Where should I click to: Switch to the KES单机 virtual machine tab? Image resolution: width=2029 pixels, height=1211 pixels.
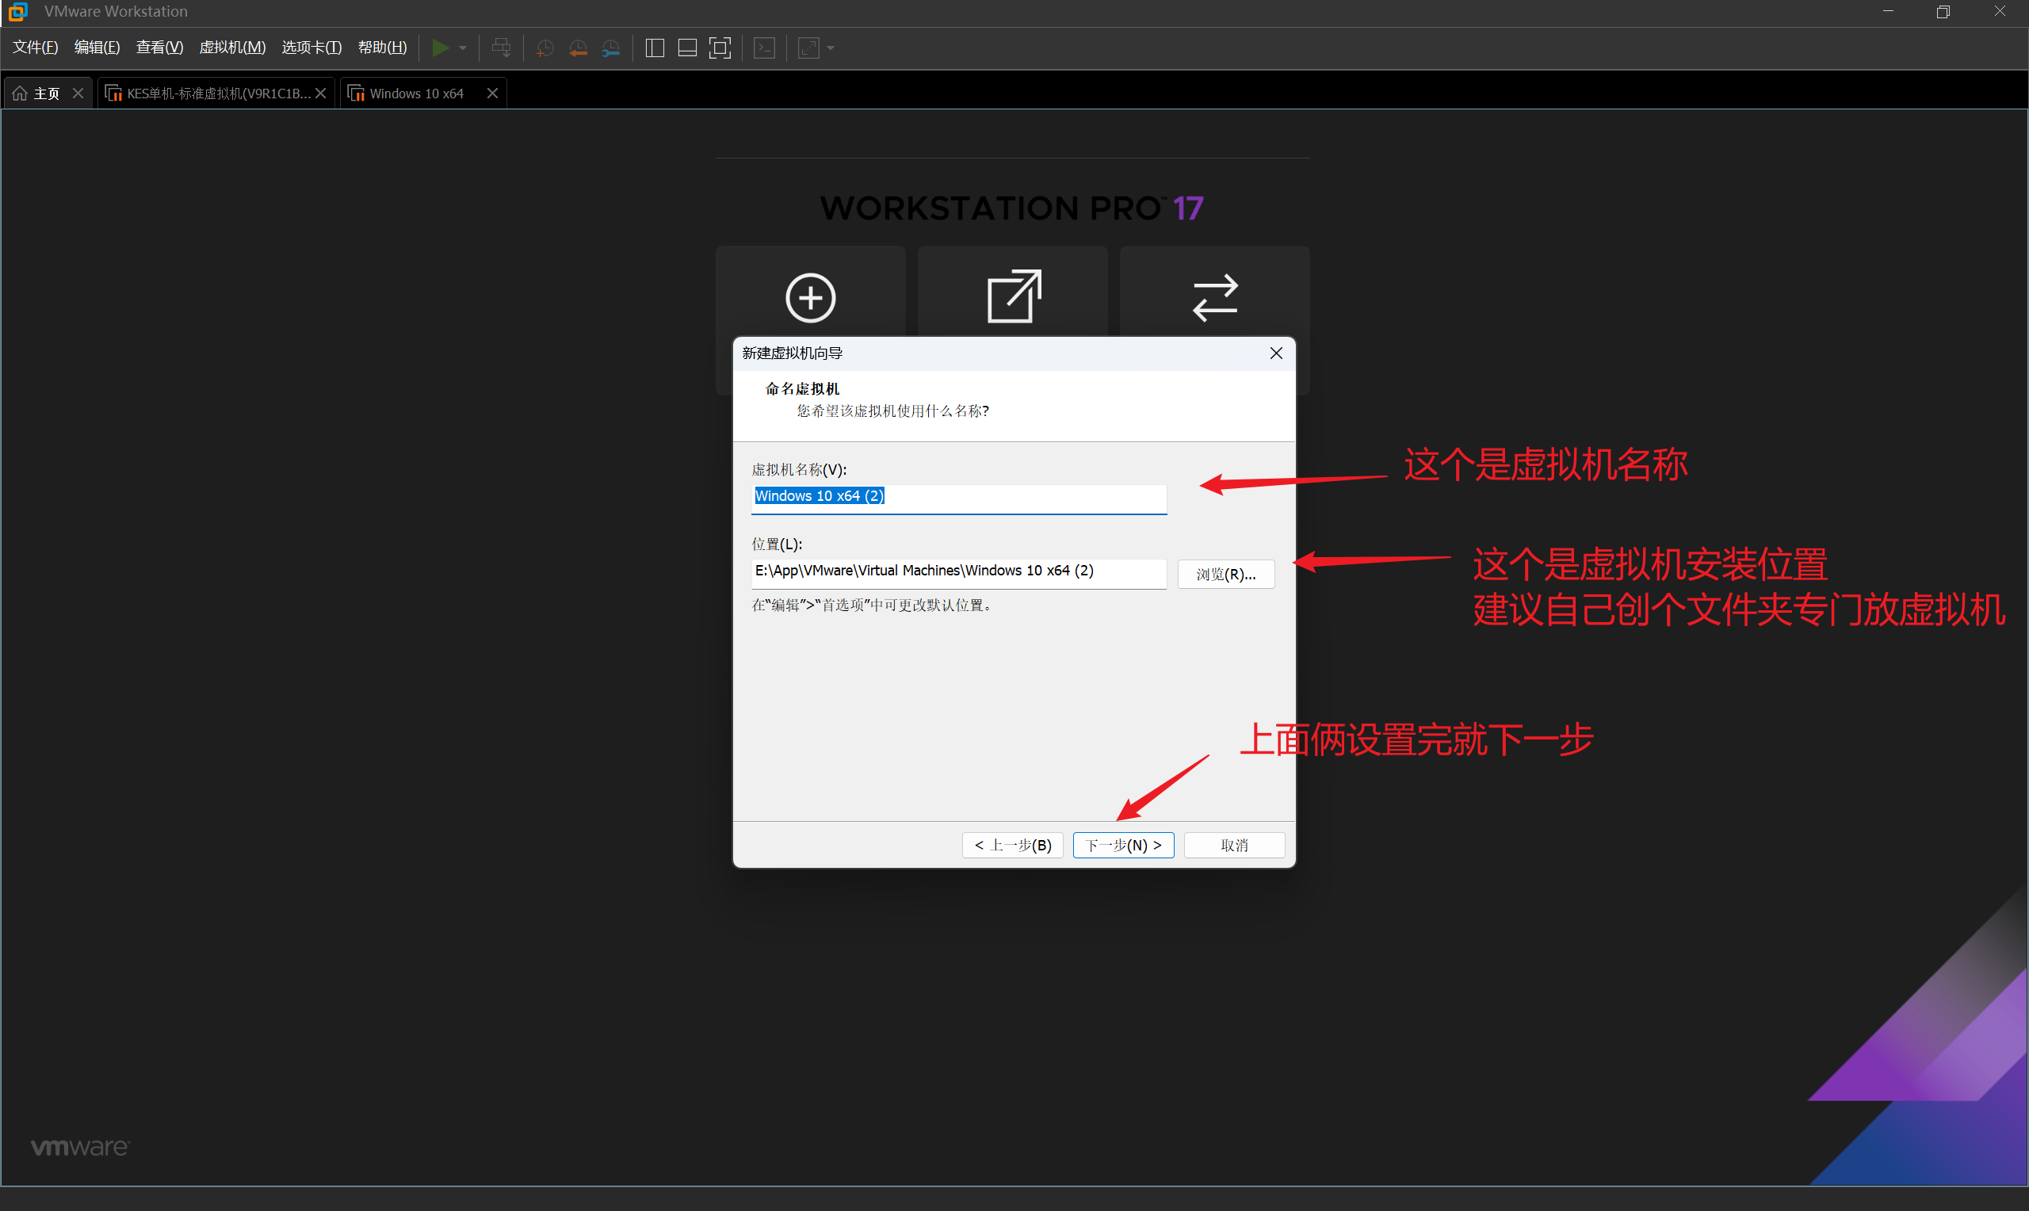(x=217, y=94)
